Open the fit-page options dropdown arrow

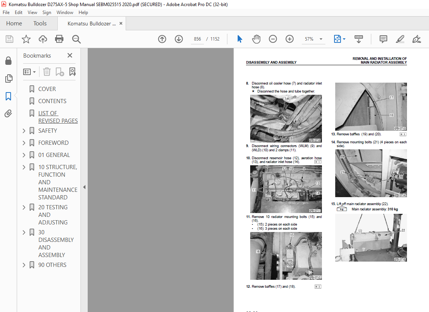tap(344, 39)
